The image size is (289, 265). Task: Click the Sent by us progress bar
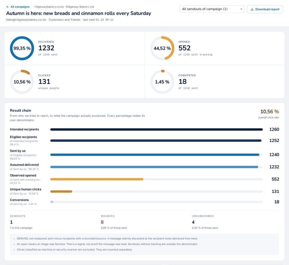(156, 155)
